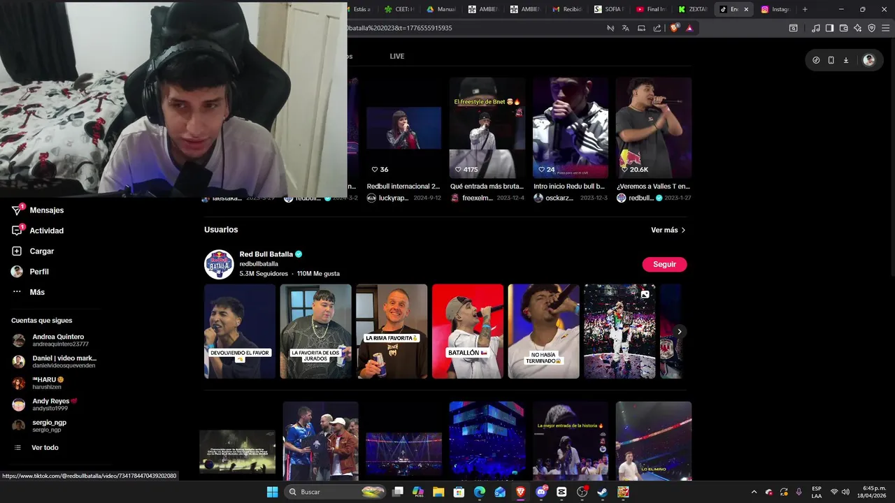Open El freestyle de Bnet video
This screenshot has height=503, width=895.
pos(487,128)
